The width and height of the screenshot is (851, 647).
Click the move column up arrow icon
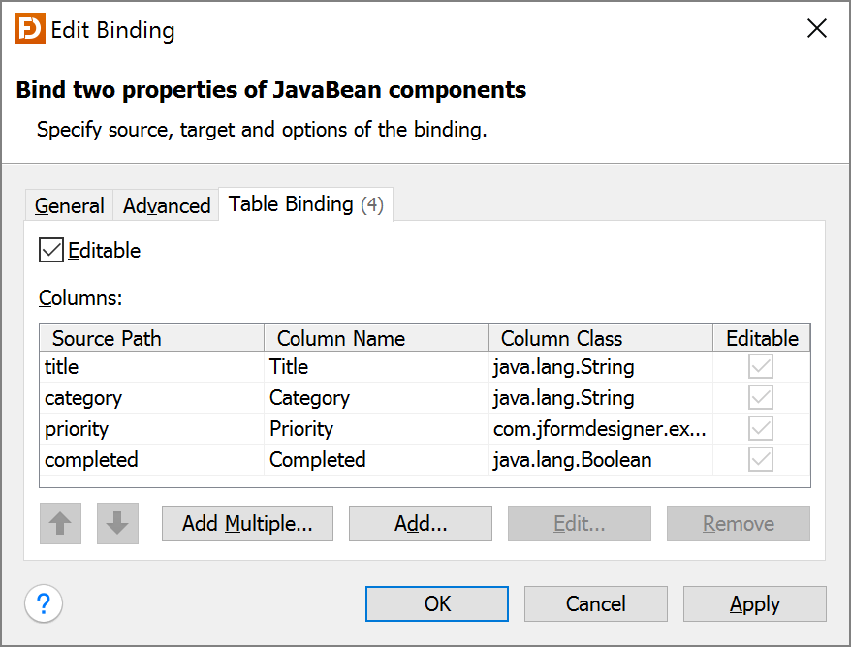tap(60, 523)
